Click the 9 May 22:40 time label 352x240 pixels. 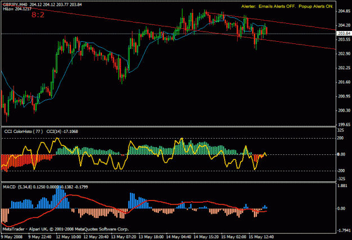[40, 237]
